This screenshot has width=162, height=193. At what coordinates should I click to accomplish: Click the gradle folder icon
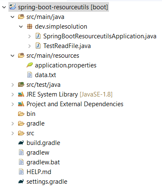pos(21,123)
